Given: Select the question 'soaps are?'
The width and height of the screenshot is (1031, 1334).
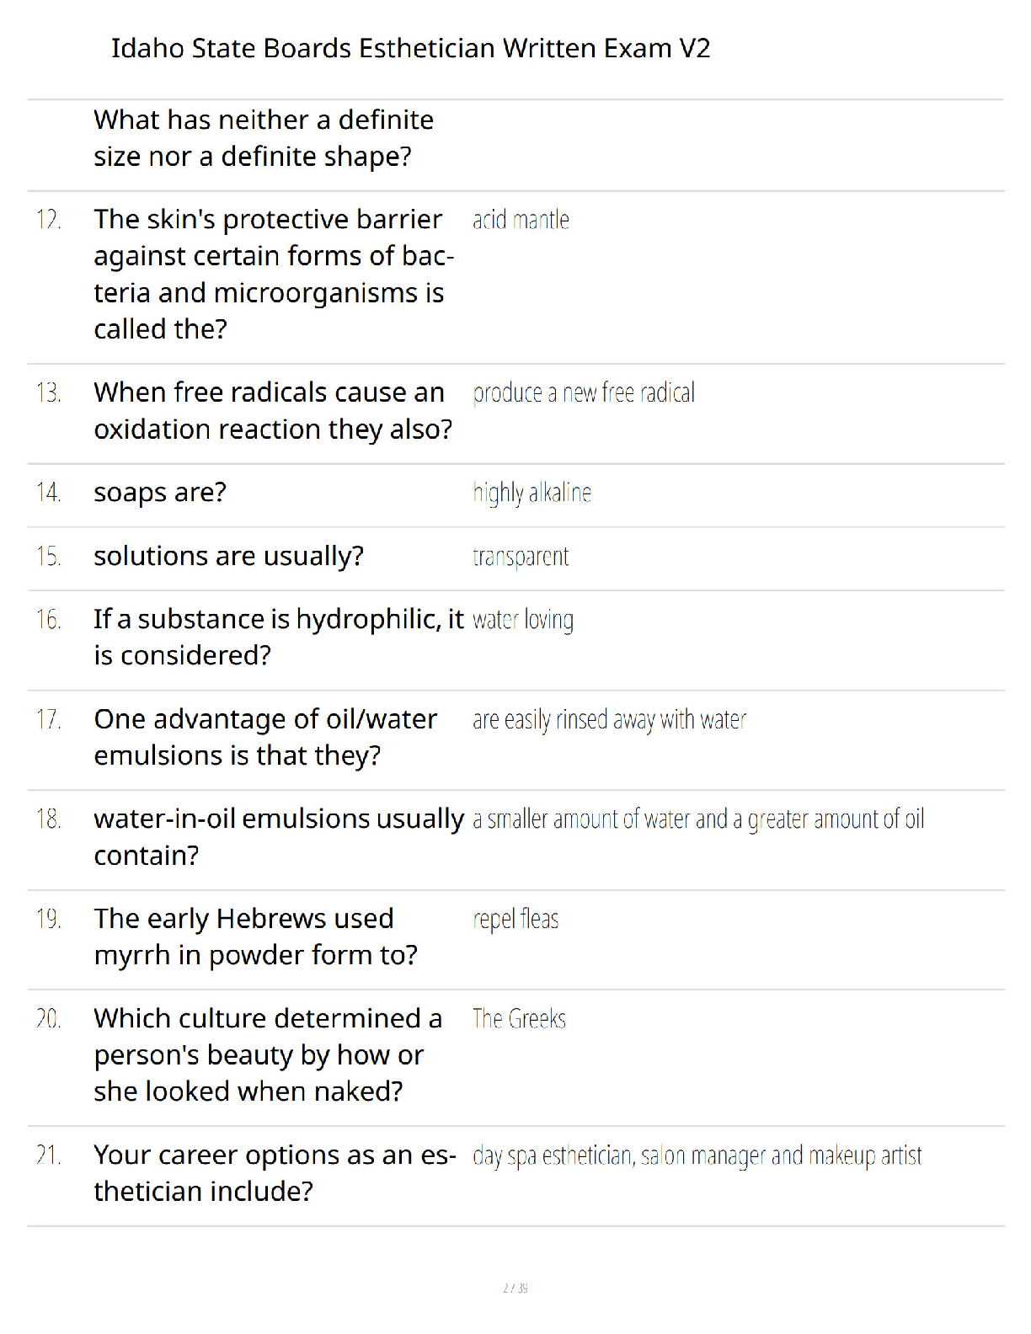Looking at the screenshot, I should click(x=160, y=493).
